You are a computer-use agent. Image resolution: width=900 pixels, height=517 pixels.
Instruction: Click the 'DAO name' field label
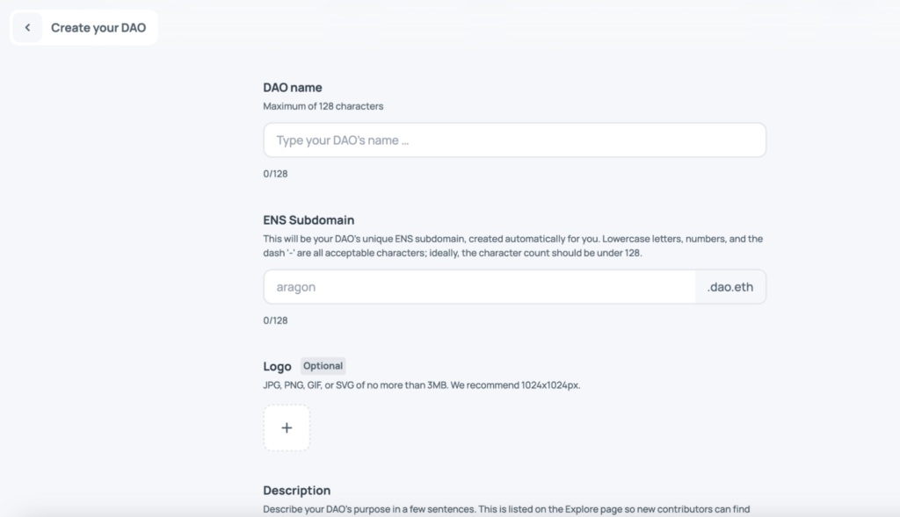293,88
